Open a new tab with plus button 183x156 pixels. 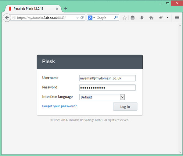coord(66,9)
